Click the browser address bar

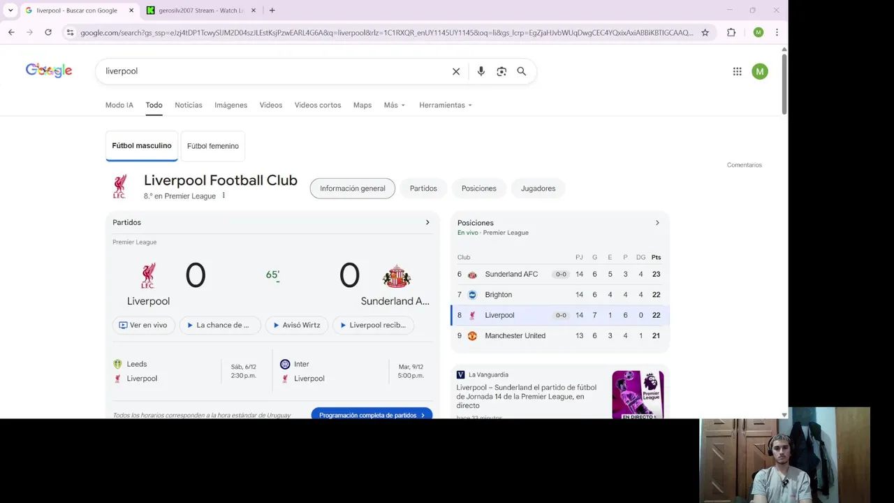click(x=386, y=32)
